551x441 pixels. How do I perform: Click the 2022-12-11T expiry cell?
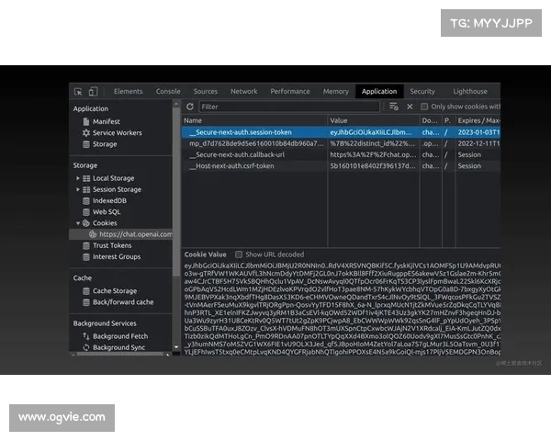(x=478, y=143)
